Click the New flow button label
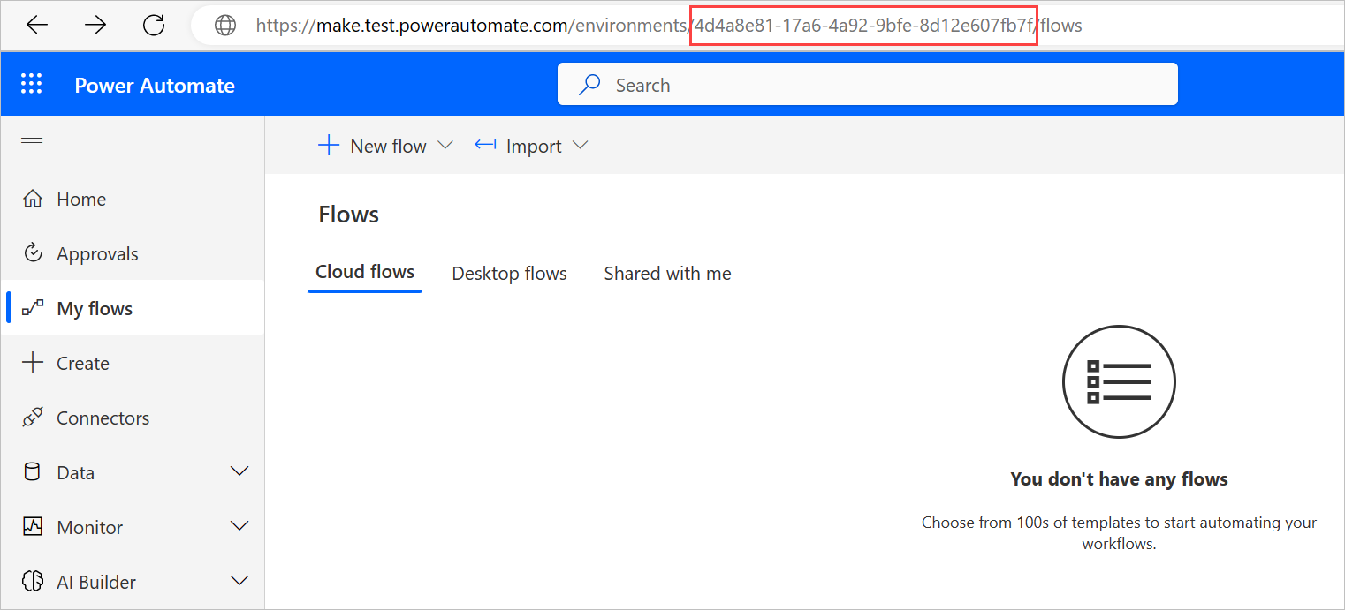 (388, 147)
